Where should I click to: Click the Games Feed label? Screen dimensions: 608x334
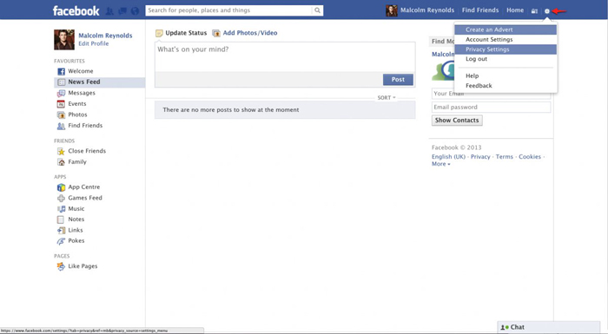click(85, 198)
